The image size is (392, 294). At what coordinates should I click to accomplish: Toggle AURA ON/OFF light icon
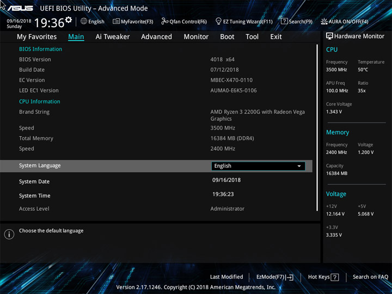coord(324,21)
